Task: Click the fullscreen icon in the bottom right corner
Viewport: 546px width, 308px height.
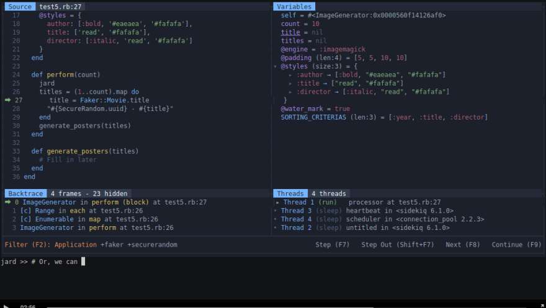Action: (542, 306)
